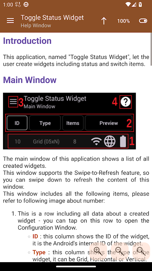This screenshot has height=271, width=152.
Task: Tap the Introduction heading
Action: (x=27, y=41)
